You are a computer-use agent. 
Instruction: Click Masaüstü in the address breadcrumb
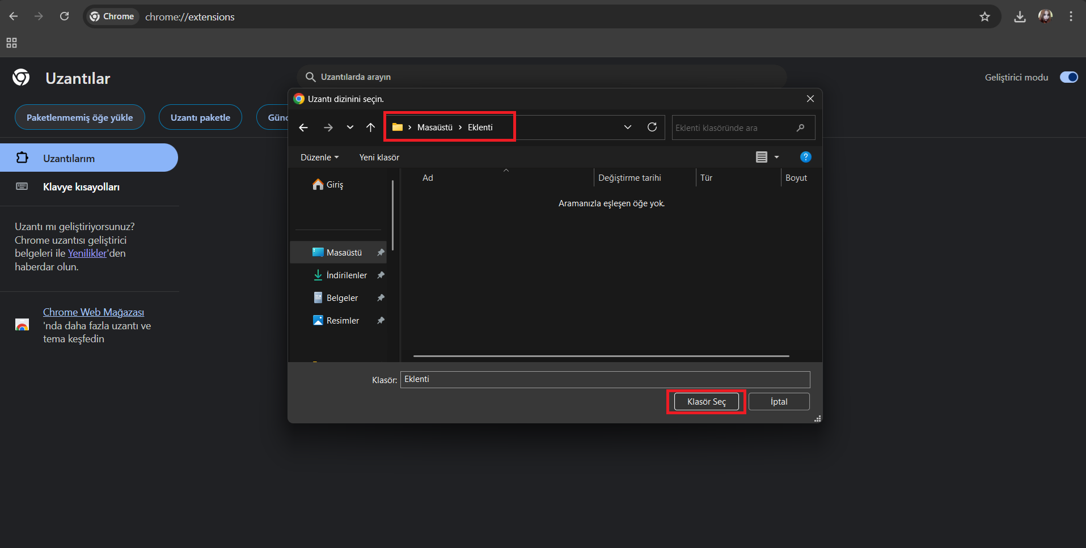tap(434, 128)
